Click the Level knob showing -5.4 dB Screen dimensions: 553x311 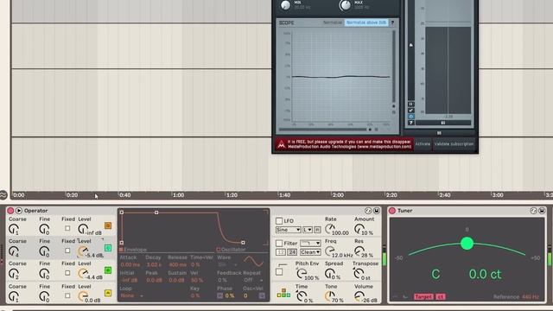pyautogui.click(x=83, y=251)
